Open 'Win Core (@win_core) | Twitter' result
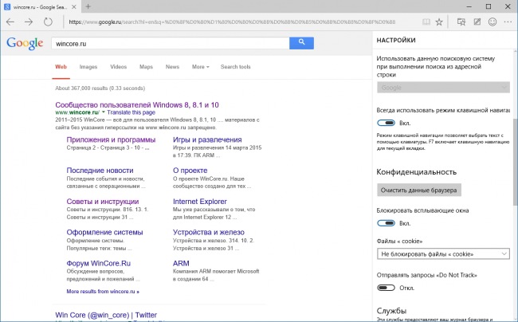The height and width of the screenshot is (322, 518). tap(106, 315)
